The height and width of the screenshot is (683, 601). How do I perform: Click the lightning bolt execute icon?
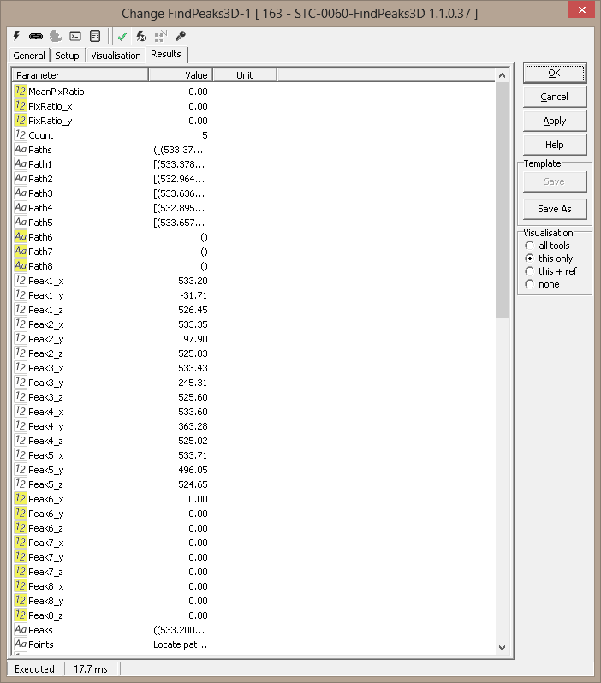[x=16, y=37]
